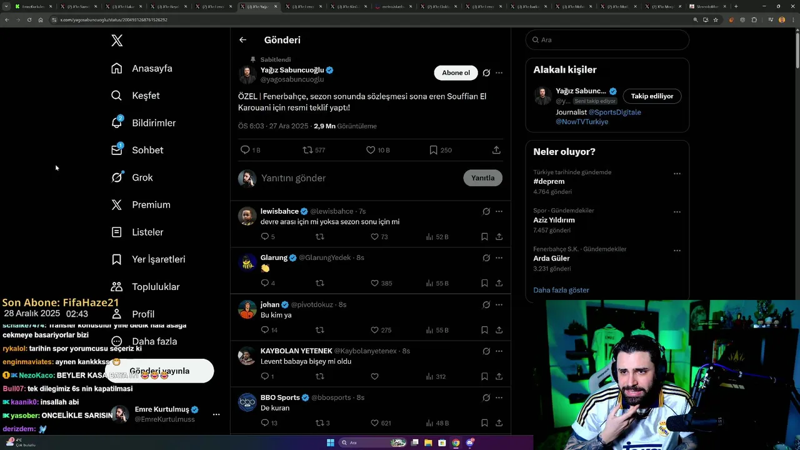Click the Topluluklar people icon
The width and height of the screenshot is (800, 450).
pyautogui.click(x=117, y=286)
